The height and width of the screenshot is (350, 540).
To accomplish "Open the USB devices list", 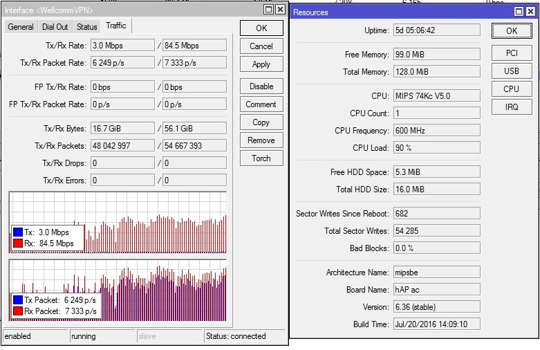I will (x=512, y=71).
